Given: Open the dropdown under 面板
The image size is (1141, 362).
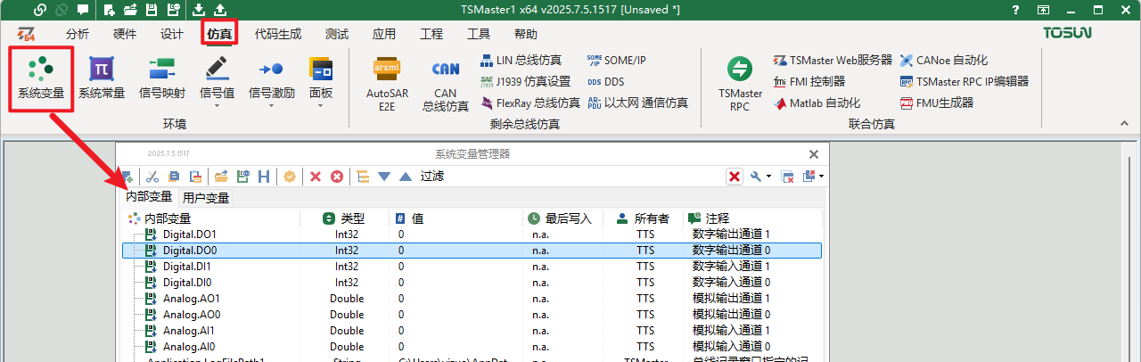Looking at the screenshot, I should tap(321, 105).
